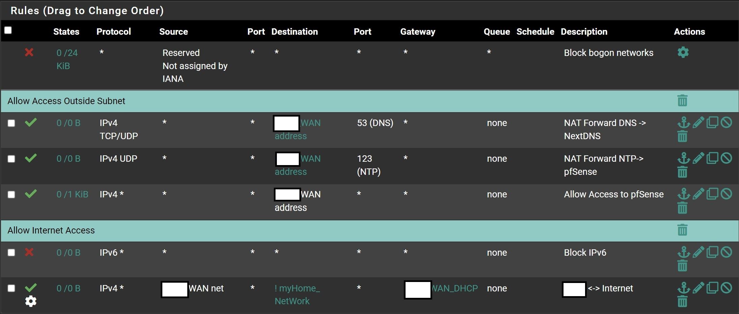Click anchor icon on Block IPv6 rule

(x=683, y=252)
